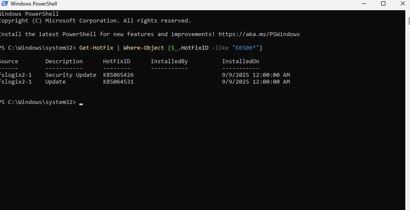Close the Windows PowerShell window
410x210 pixels.
[x=402, y=4]
